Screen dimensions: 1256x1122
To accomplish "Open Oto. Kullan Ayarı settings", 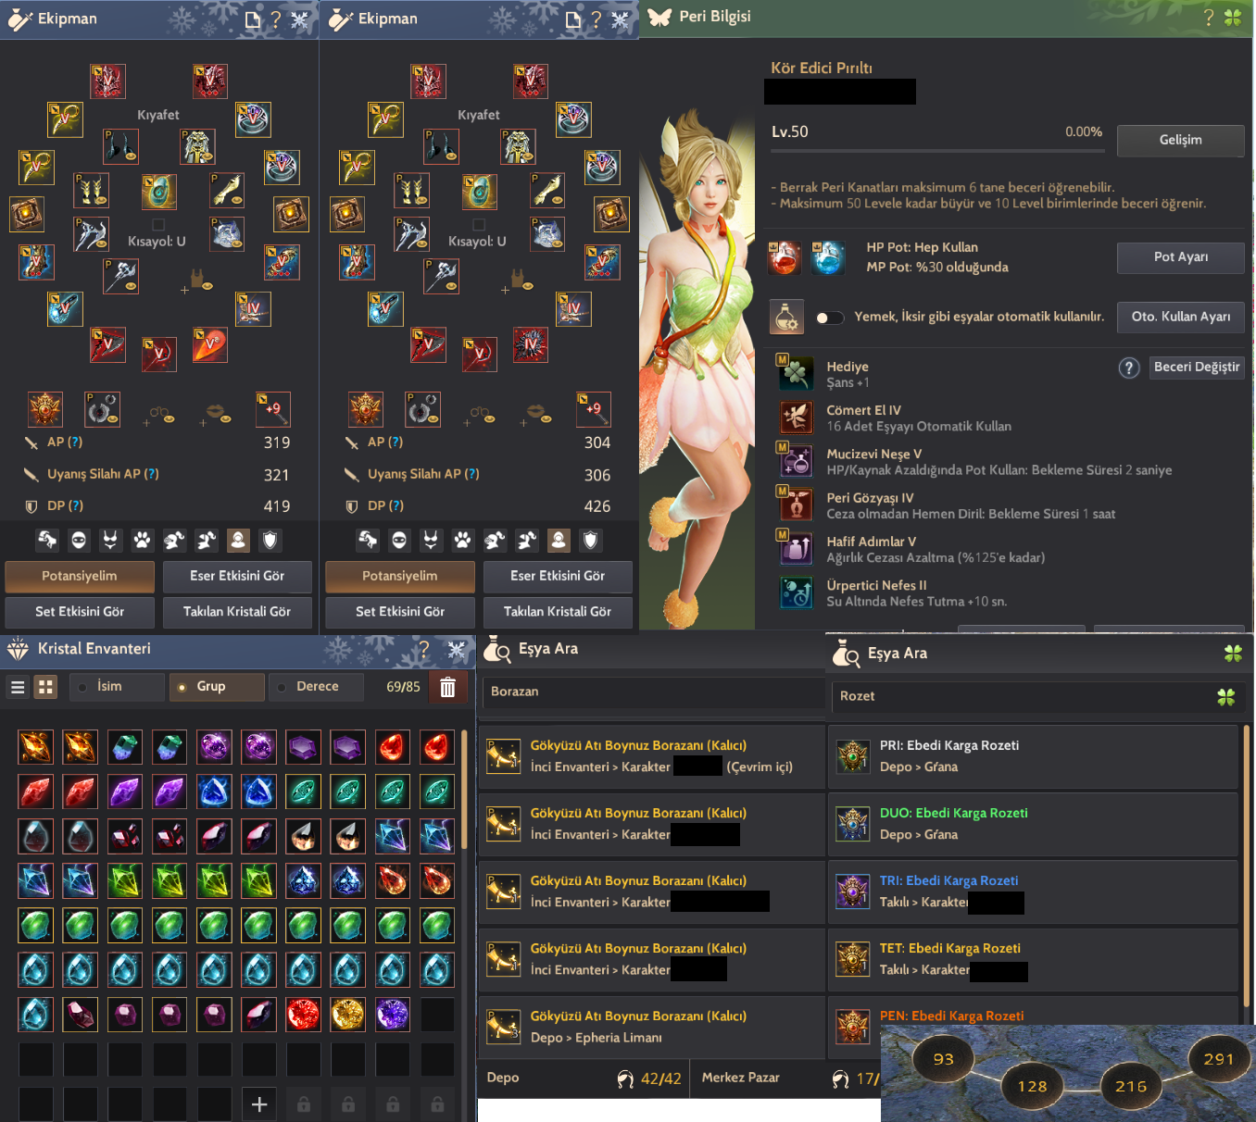I will pyautogui.click(x=1181, y=318).
